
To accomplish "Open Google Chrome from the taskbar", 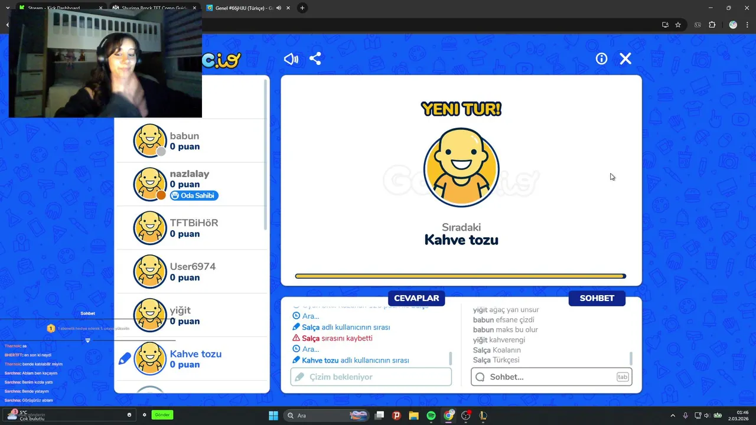I will click(449, 416).
